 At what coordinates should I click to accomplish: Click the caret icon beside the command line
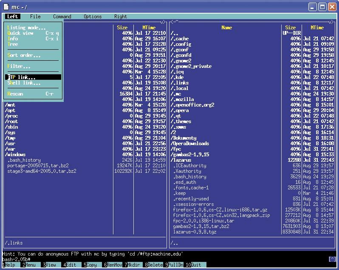point(332,259)
